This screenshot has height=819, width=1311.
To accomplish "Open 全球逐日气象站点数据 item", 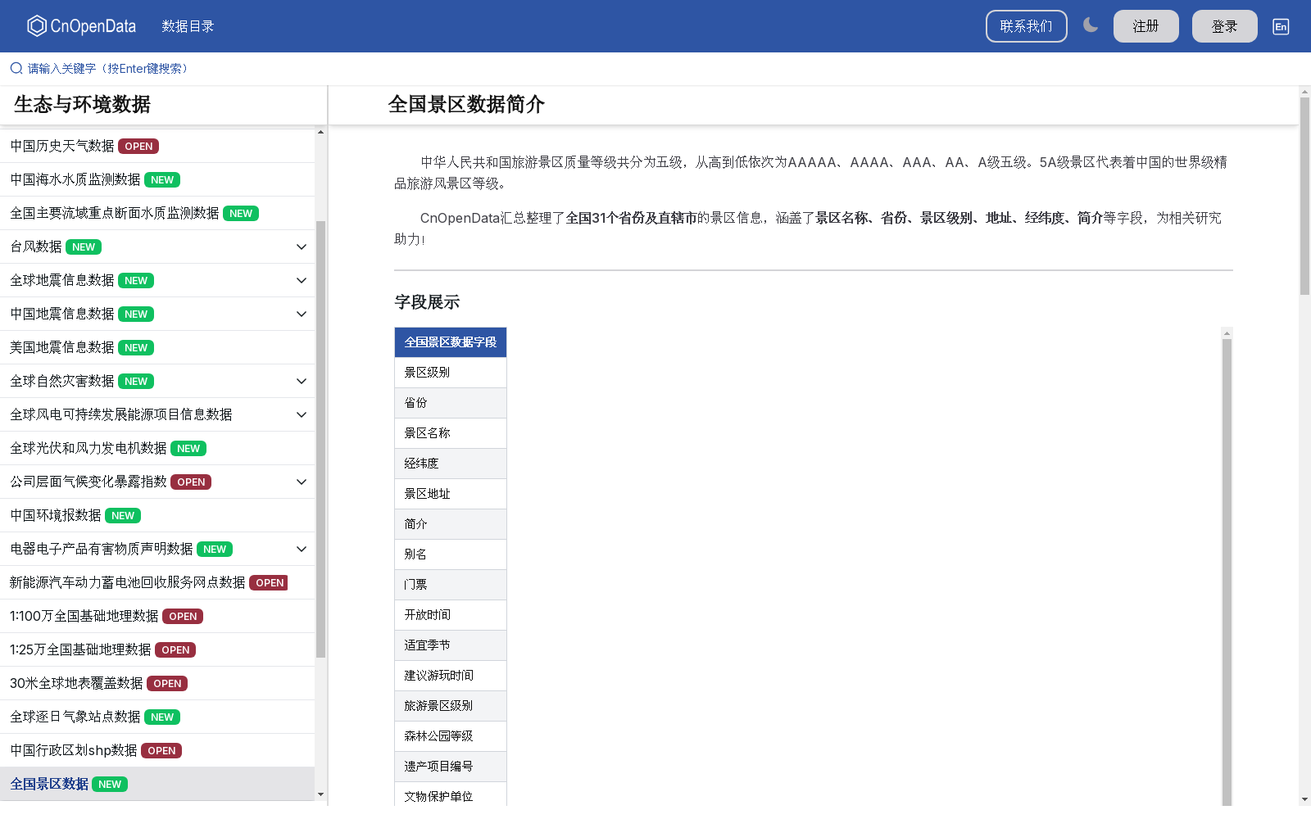I will point(157,717).
